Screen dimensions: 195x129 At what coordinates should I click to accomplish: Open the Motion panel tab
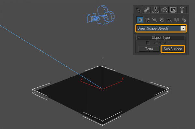pyautogui.click(x=164, y=10)
